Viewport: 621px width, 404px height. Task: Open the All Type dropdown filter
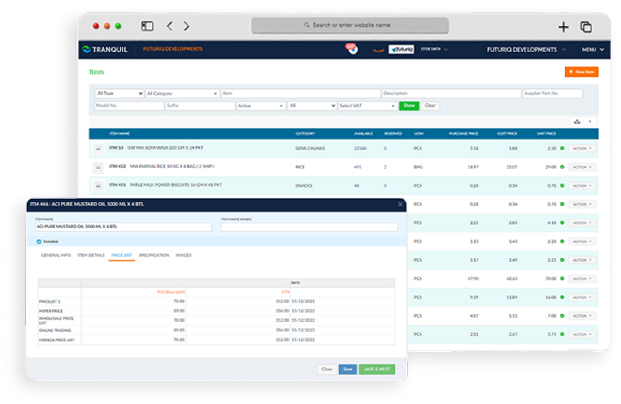(119, 93)
